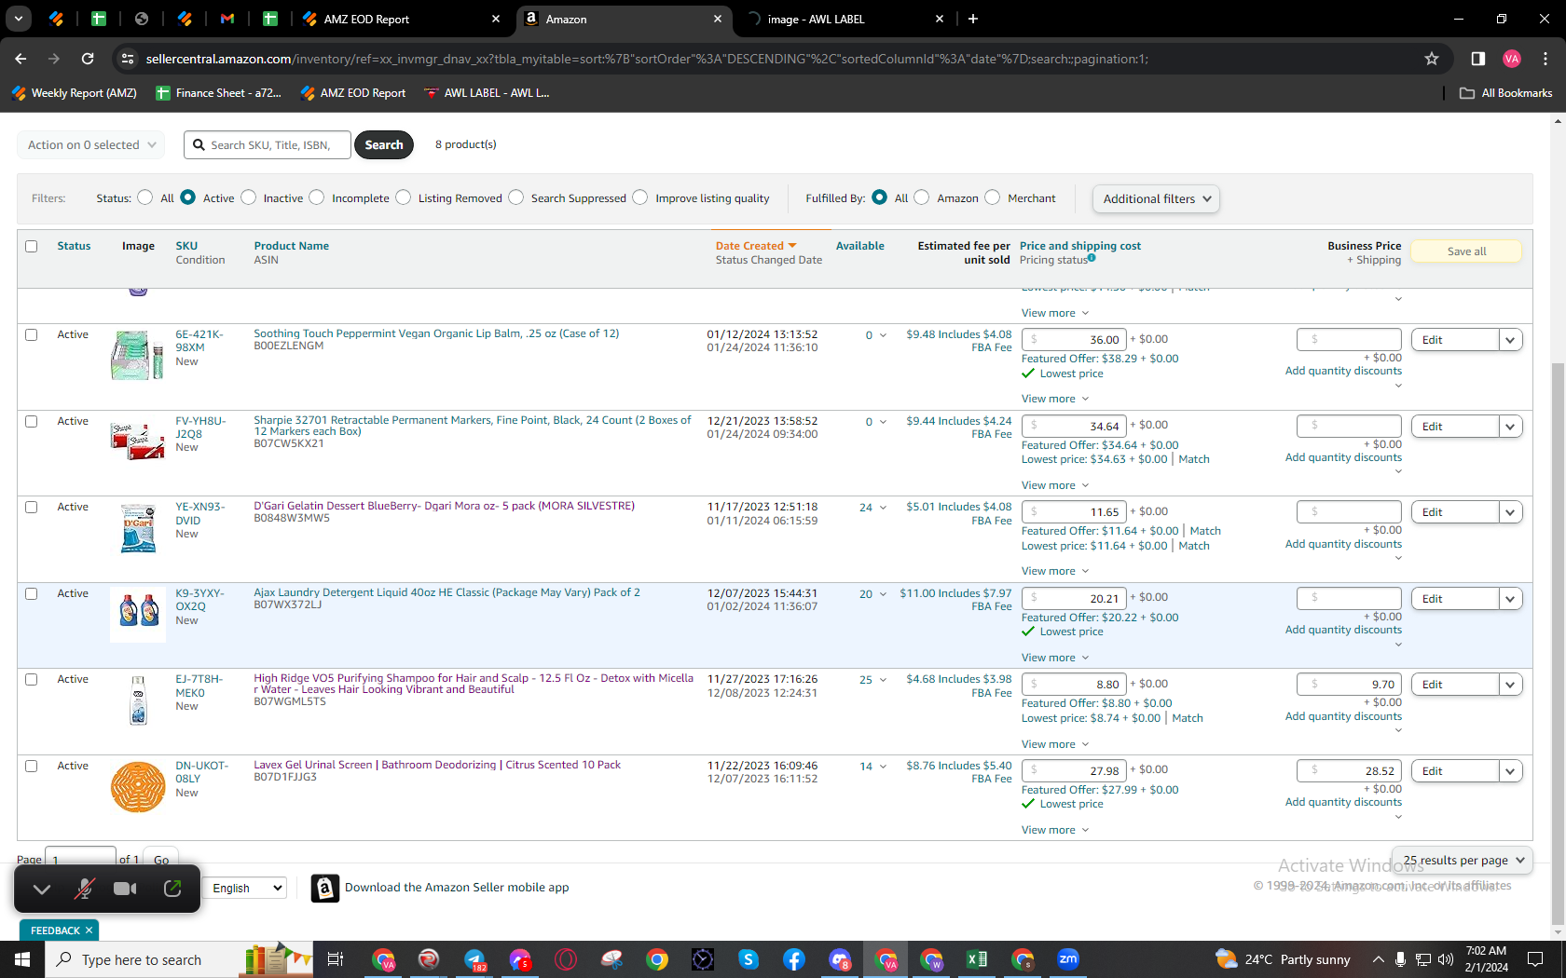Click the share screen icon in overlay
The height and width of the screenshot is (978, 1566).
[x=172, y=889]
